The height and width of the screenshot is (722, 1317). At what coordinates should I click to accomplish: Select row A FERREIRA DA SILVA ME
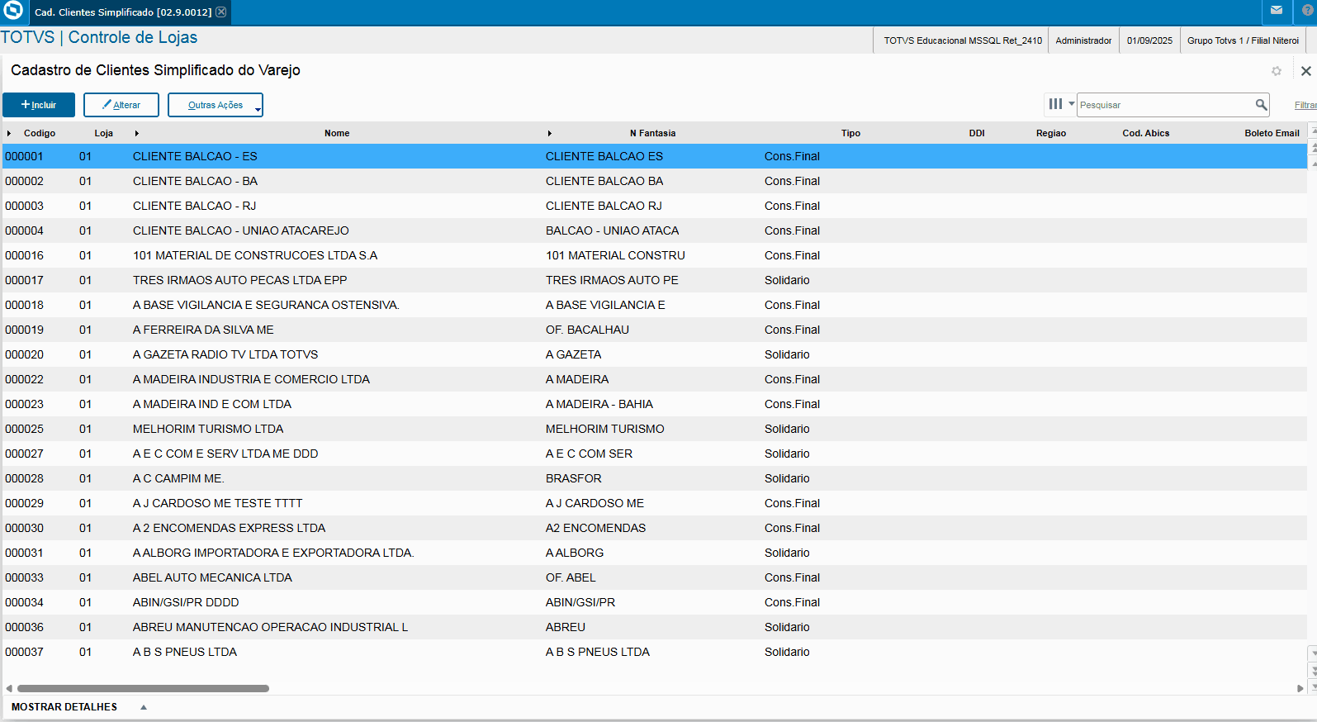coord(655,330)
